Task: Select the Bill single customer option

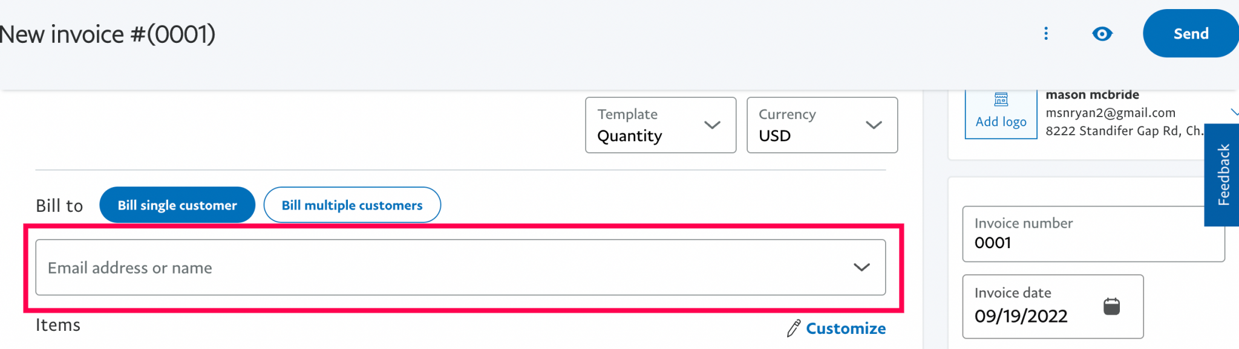Action: tap(177, 205)
